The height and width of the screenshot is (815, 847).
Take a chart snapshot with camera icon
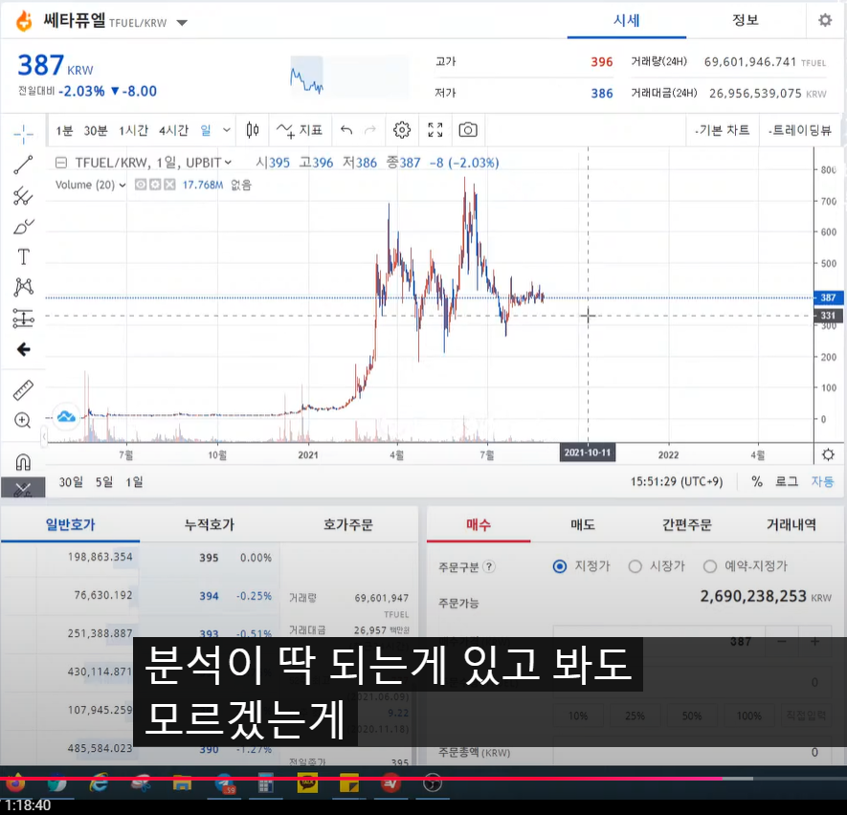coord(468,130)
